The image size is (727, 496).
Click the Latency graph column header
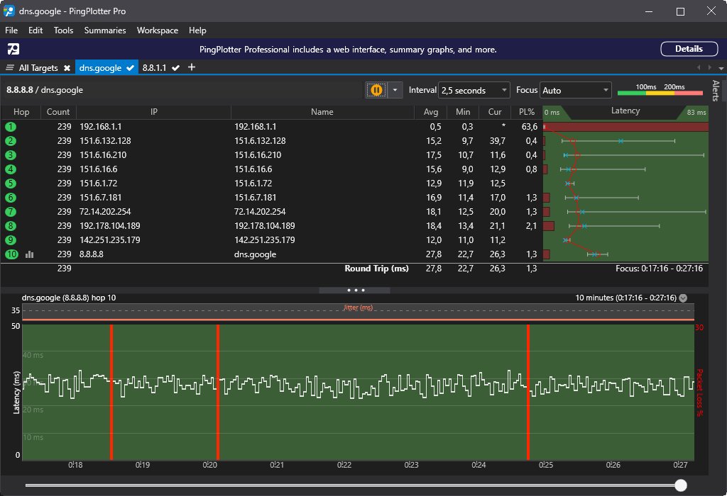(x=625, y=111)
